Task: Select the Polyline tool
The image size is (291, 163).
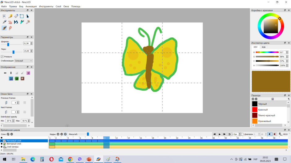Action: 16,22
